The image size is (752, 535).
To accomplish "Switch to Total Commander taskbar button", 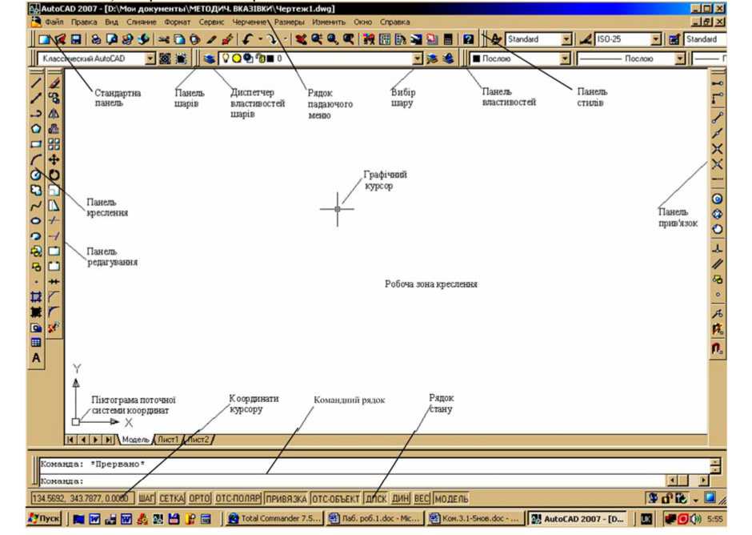I will click(274, 519).
